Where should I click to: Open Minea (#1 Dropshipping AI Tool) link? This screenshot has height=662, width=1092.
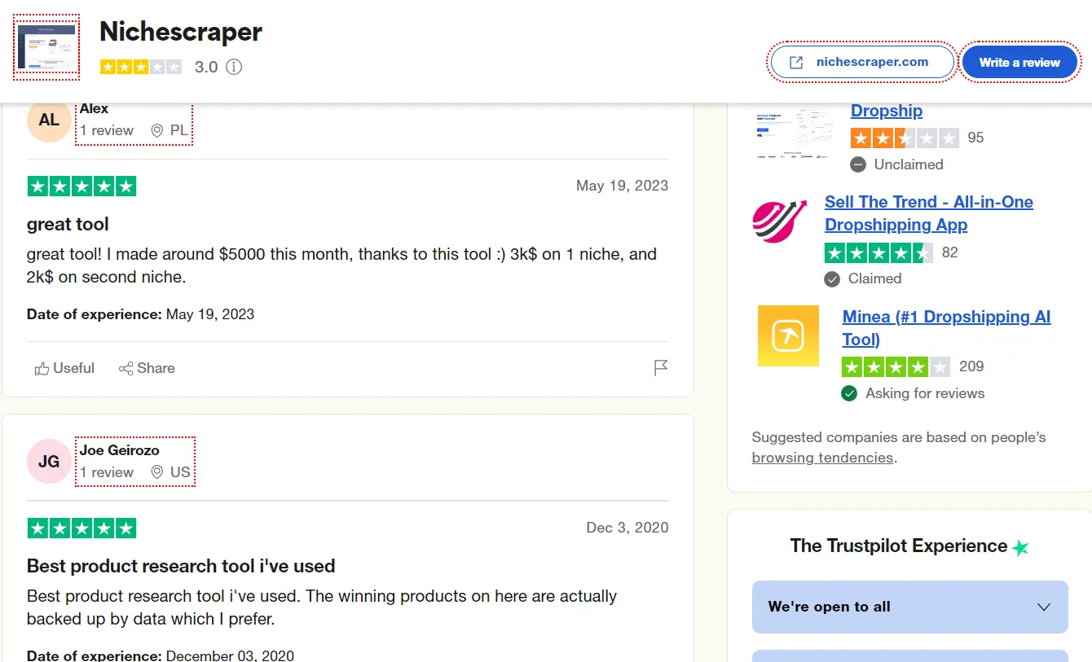(947, 328)
